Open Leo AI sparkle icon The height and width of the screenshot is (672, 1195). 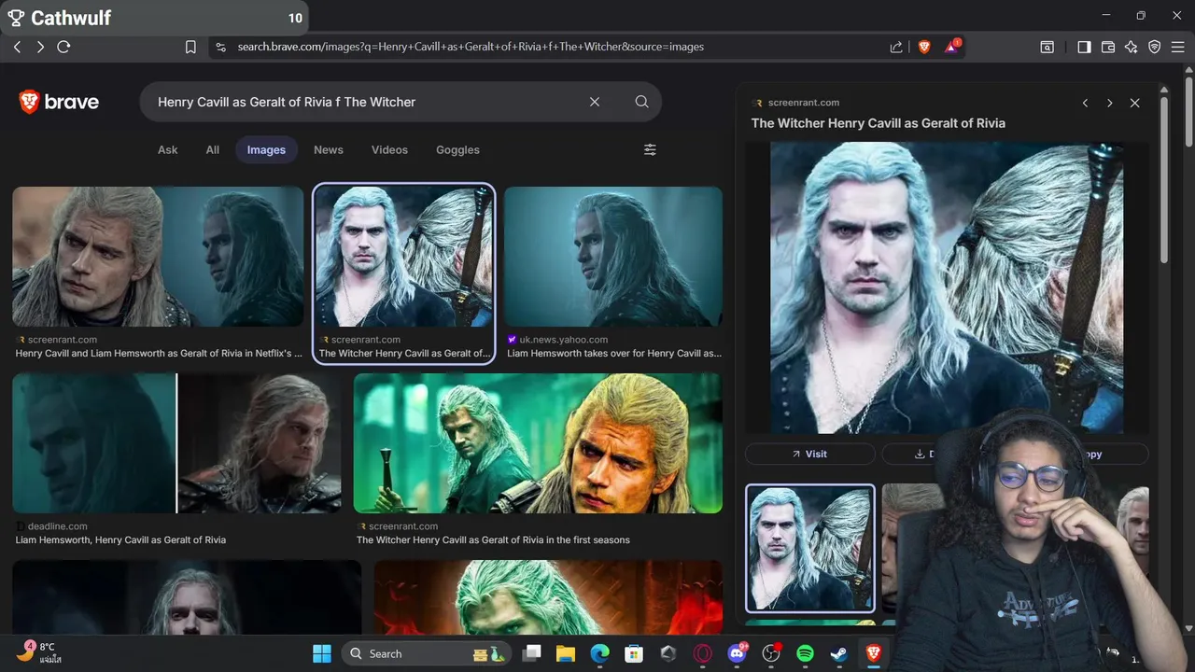[x=1131, y=47]
